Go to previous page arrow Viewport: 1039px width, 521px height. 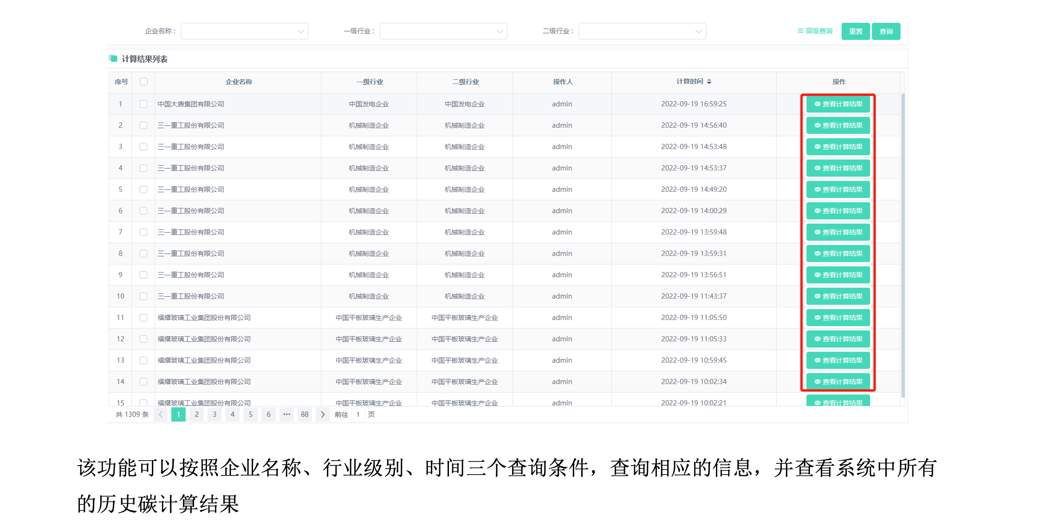pyautogui.click(x=161, y=415)
